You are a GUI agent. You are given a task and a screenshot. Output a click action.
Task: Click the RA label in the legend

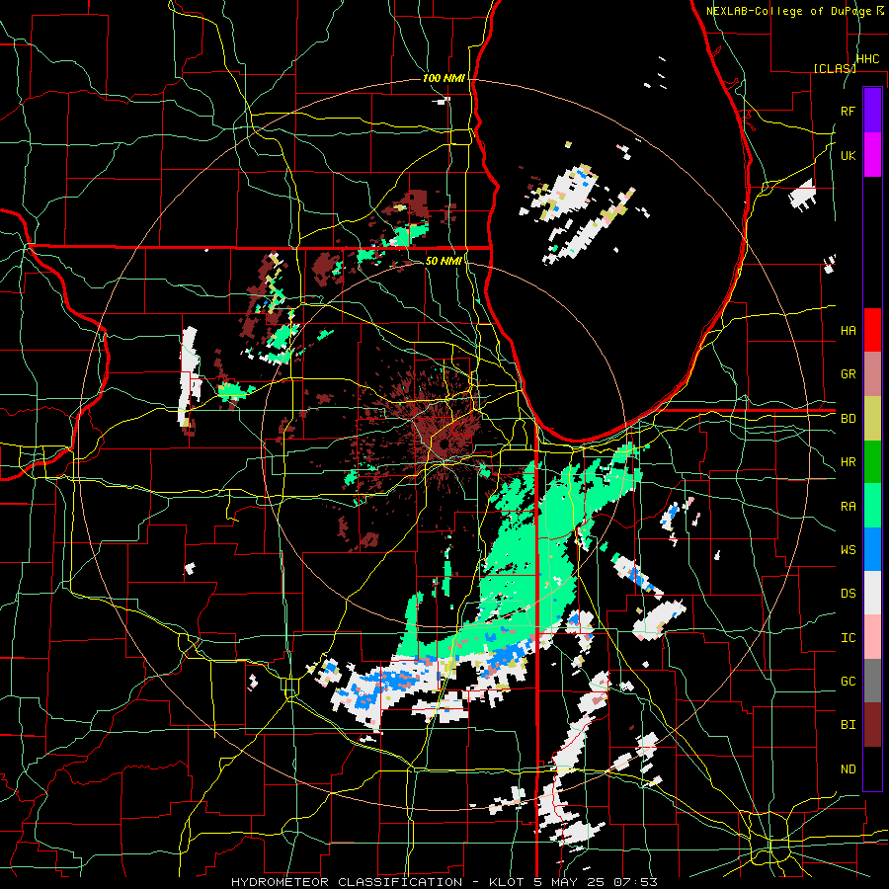tap(848, 507)
